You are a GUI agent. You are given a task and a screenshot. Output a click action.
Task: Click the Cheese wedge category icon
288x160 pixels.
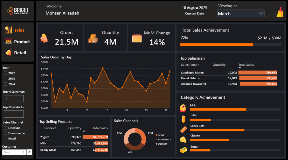(183, 139)
